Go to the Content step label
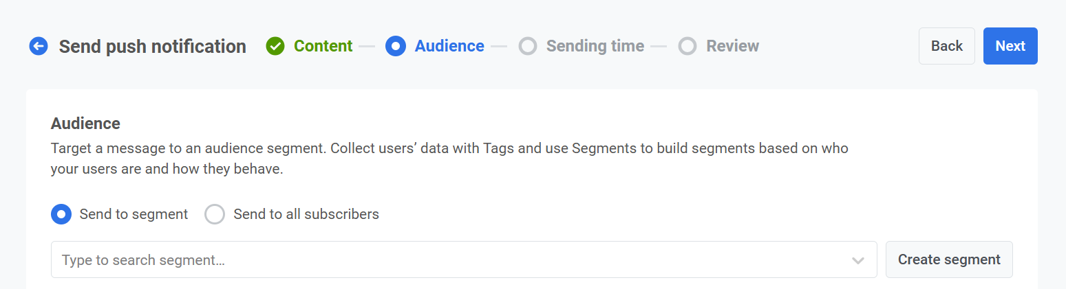The height and width of the screenshot is (289, 1066). coord(323,46)
